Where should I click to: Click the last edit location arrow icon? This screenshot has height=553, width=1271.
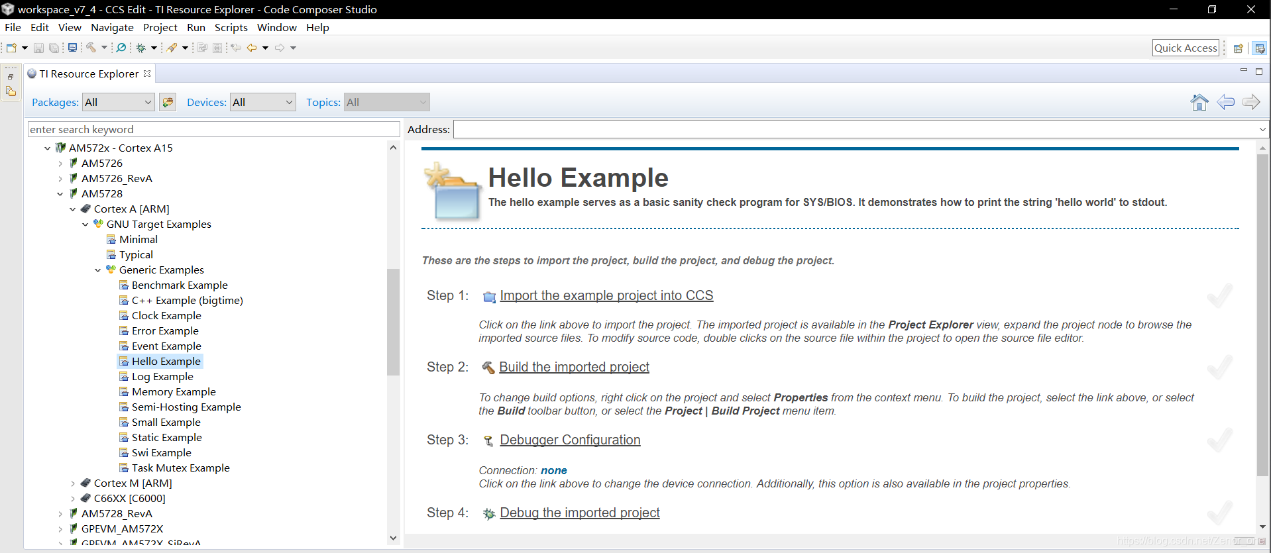pos(236,48)
